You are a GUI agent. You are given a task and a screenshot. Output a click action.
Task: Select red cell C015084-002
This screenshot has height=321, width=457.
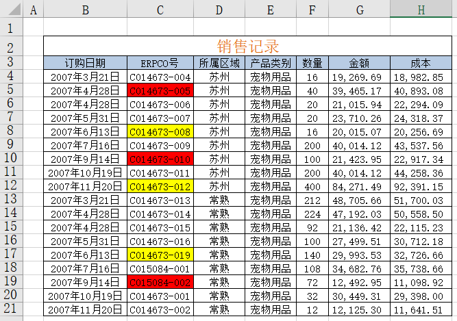[x=160, y=282]
